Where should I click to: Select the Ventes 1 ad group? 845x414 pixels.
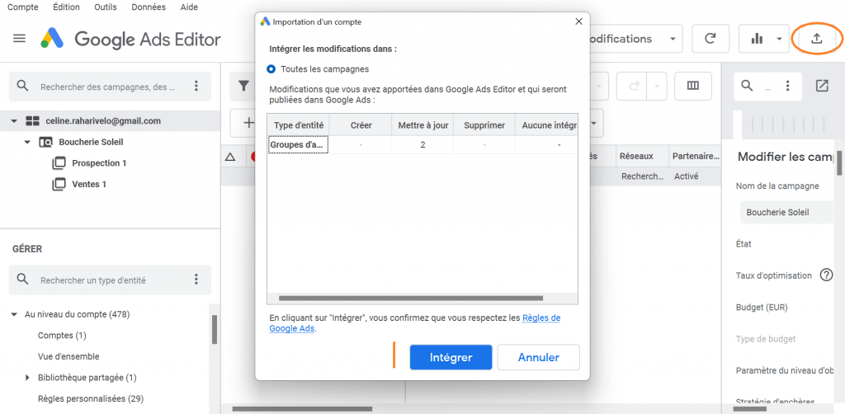tap(89, 184)
